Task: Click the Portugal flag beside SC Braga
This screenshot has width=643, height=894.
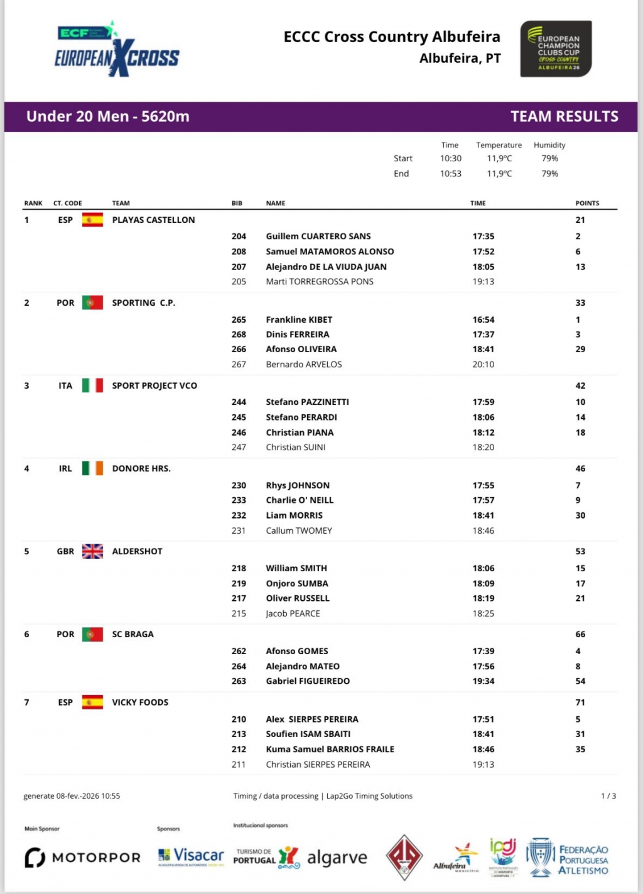Action: [92, 634]
